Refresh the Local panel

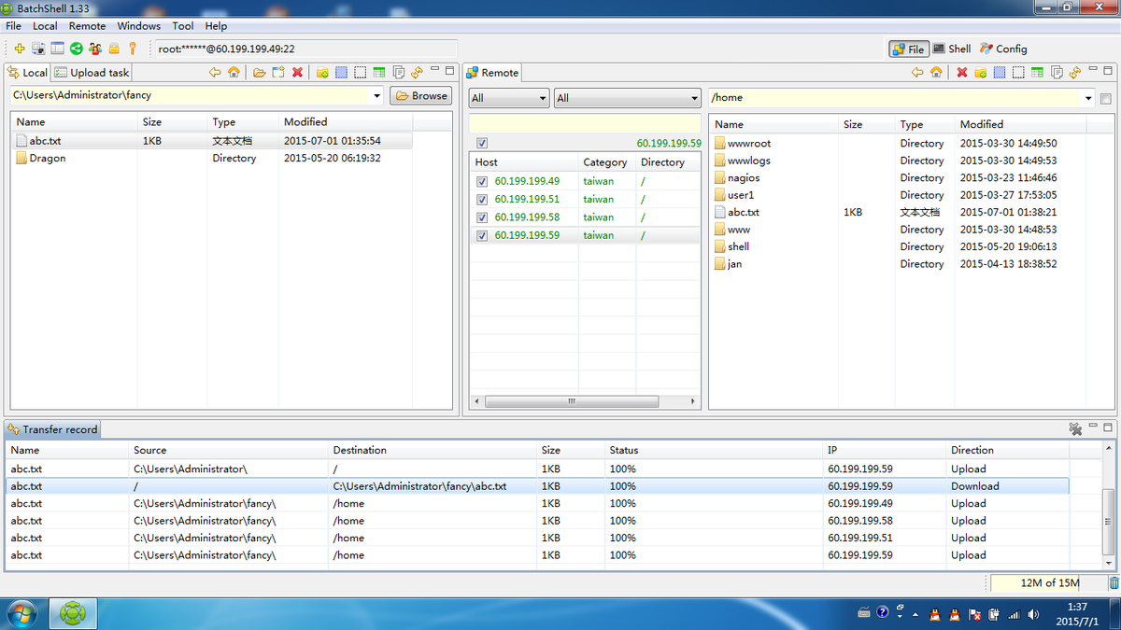[419, 72]
